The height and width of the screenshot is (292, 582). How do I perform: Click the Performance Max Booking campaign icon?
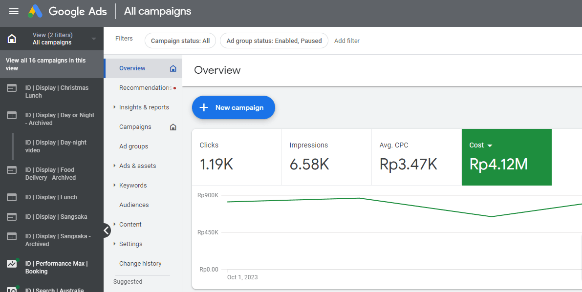[12, 264]
